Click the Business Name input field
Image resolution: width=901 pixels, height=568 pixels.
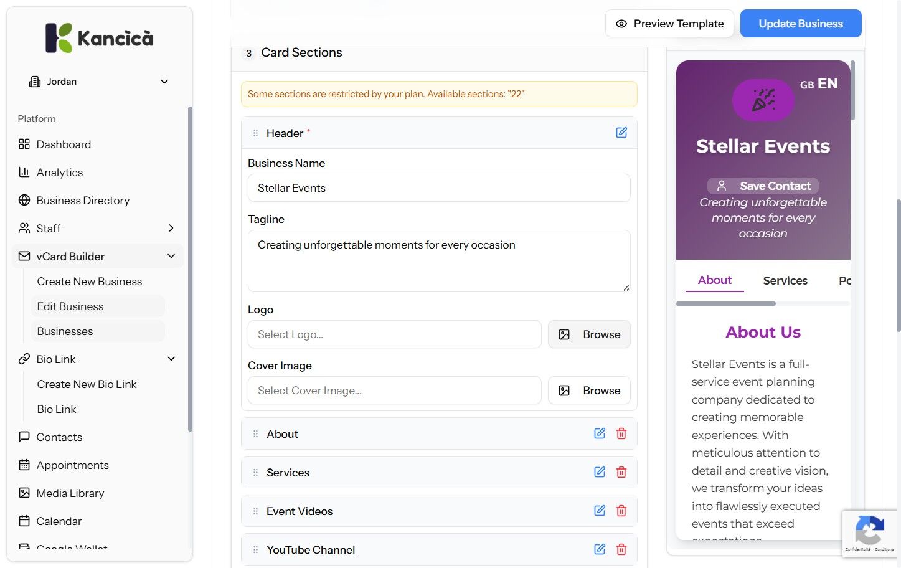[x=439, y=188]
